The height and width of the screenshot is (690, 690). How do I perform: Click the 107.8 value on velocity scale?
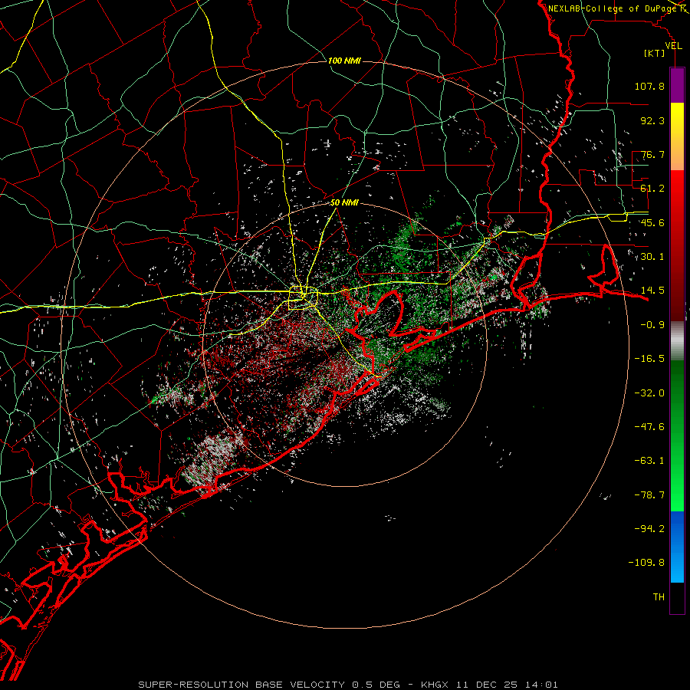649,86
